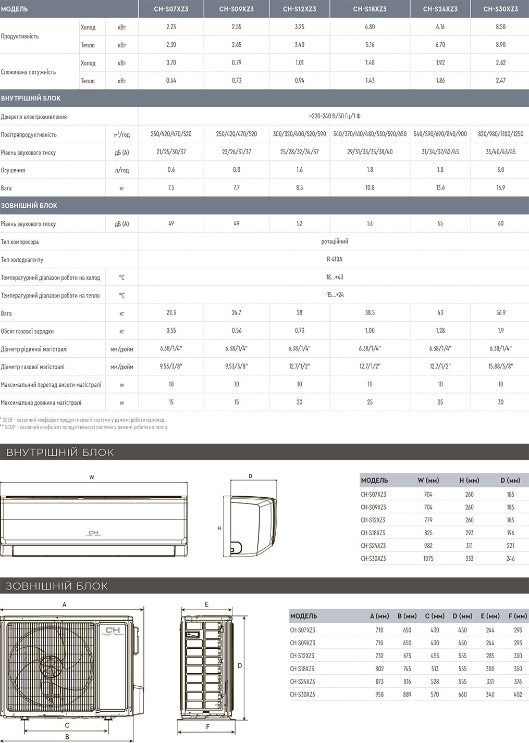The height and width of the screenshot is (743, 529).
Task: Click the CH-S07XZ3 column header
Action: pos(171,9)
